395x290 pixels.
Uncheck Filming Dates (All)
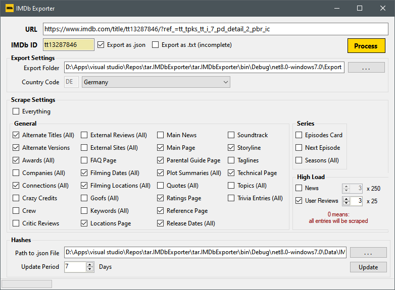[84, 173]
